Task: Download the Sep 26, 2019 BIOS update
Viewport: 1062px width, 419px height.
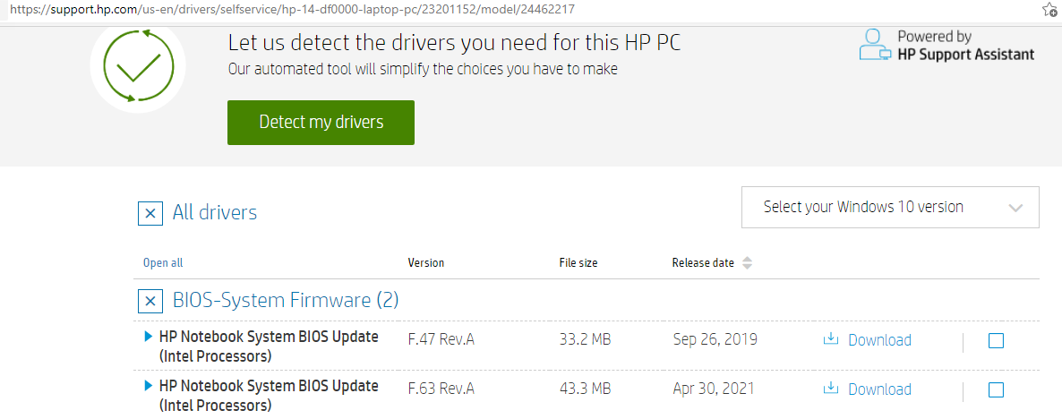Action: (x=878, y=340)
